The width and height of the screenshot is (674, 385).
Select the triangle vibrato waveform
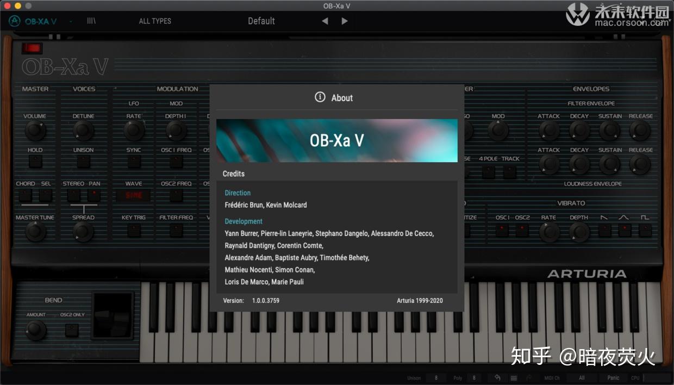625,230
